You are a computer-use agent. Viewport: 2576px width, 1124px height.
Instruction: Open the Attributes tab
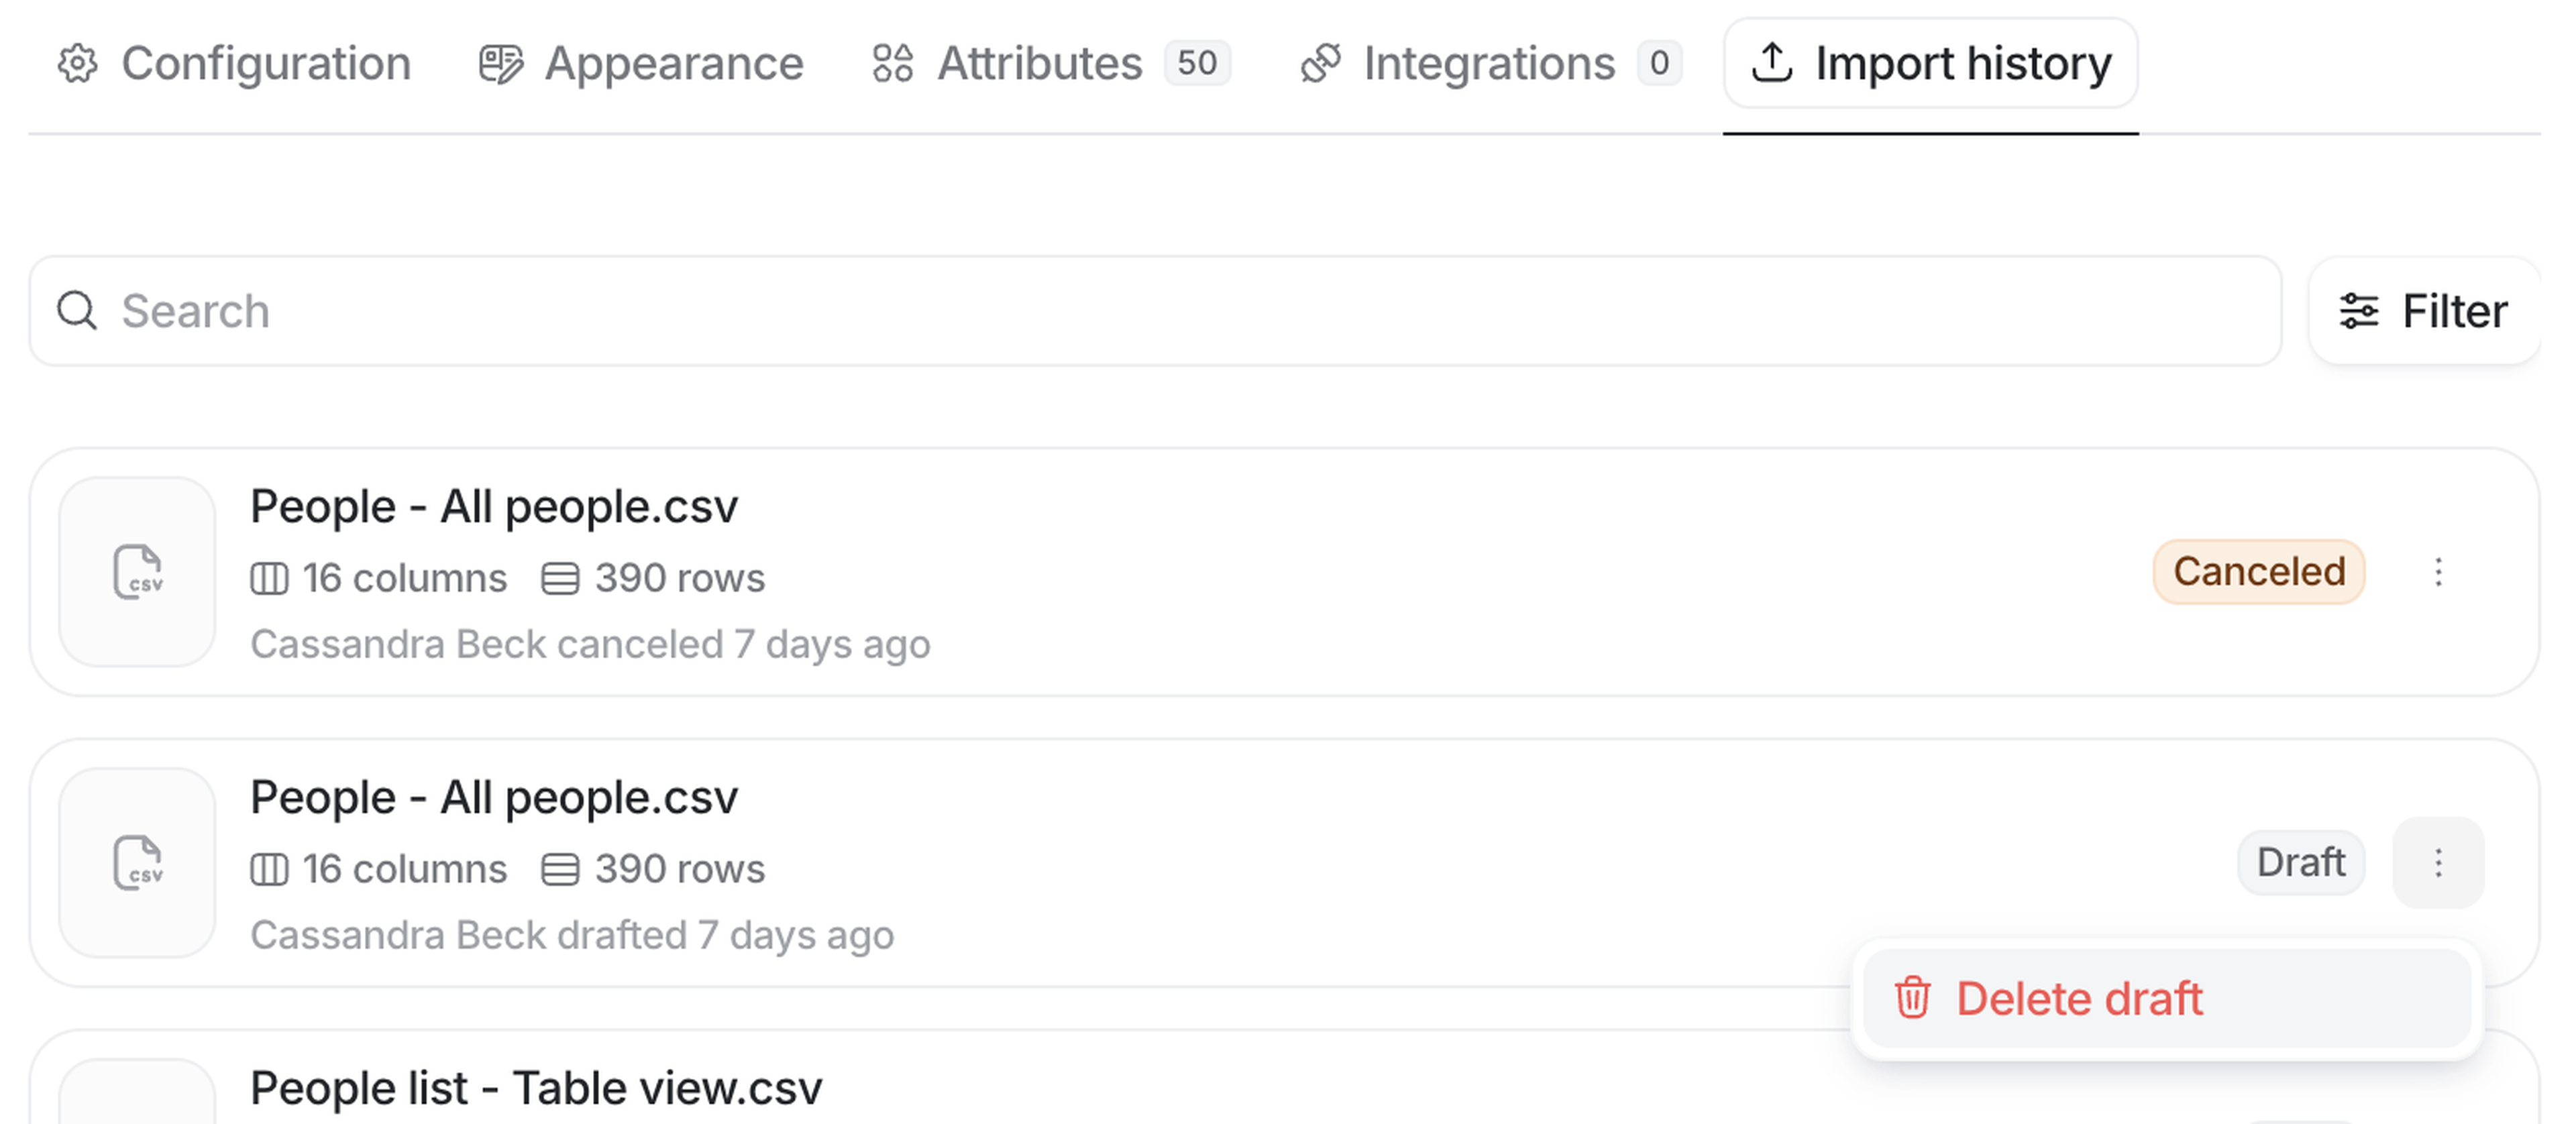(x=1040, y=64)
